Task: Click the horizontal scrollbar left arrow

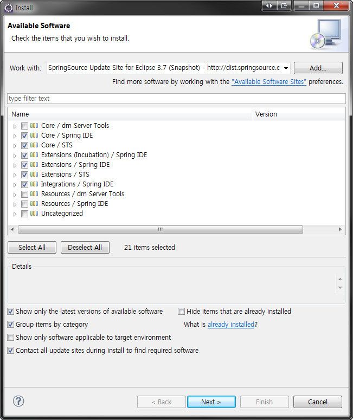Action: pyautogui.click(x=12, y=230)
